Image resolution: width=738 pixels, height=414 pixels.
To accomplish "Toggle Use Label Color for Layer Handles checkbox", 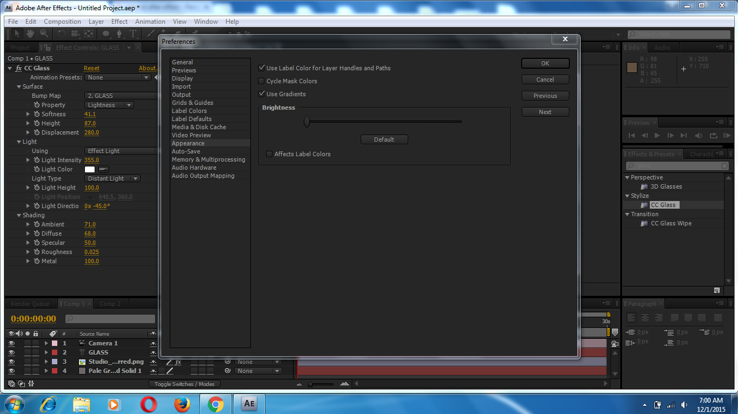I will 262,68.
